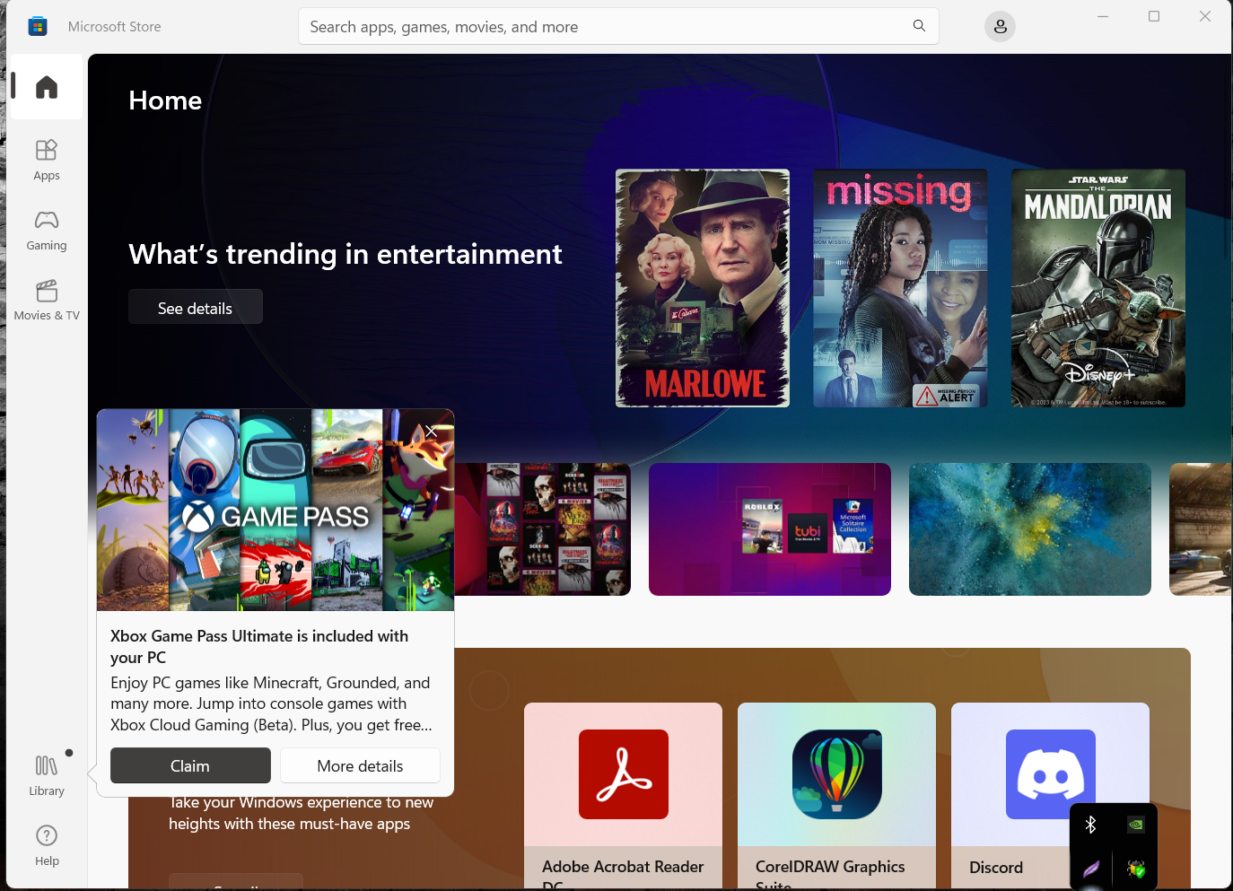The width and height of the screenshot is (1233, 891).
Task: Click the Bluetooth tray icon
Action: [x=1091, y=825]
